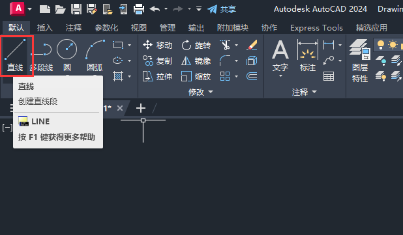
Task: Activate the 移动 move command
Action: [158, 45]
